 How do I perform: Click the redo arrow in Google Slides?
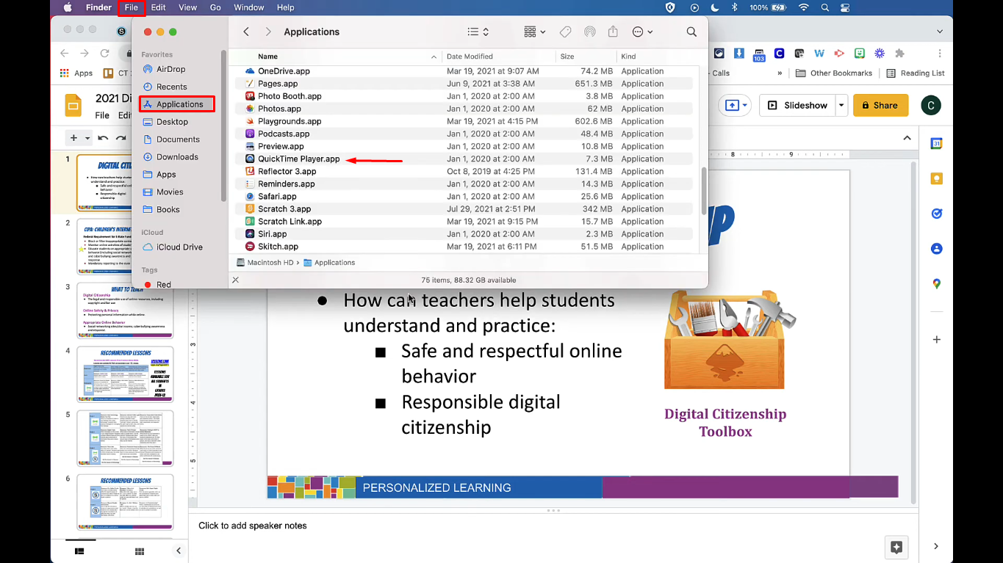120,138
